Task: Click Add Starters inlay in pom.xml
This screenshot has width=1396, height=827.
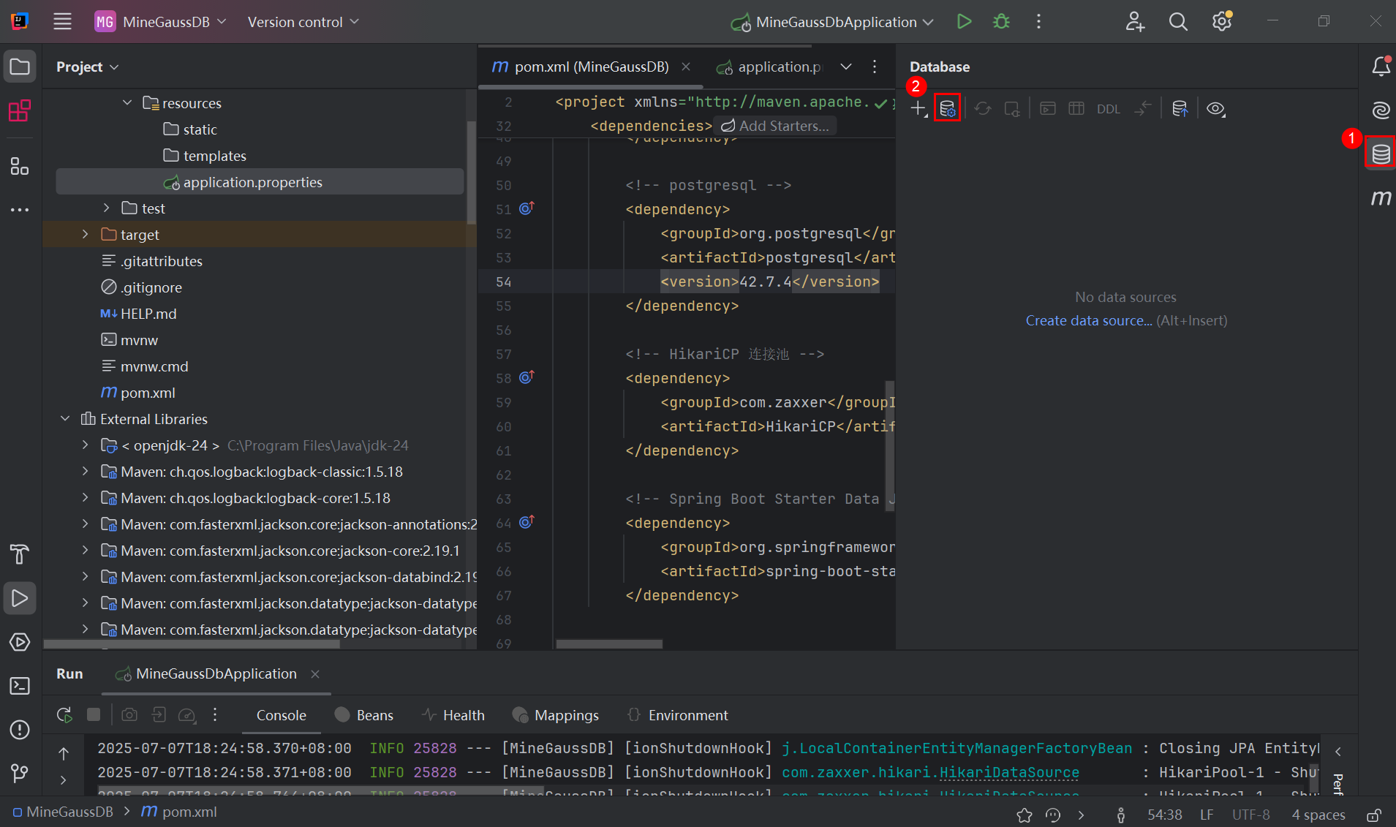Action: coord(775,126)
